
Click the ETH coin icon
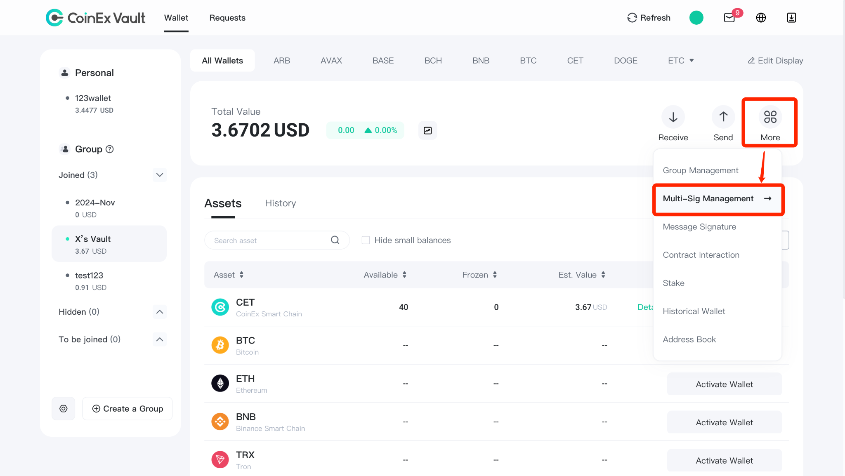220,383
